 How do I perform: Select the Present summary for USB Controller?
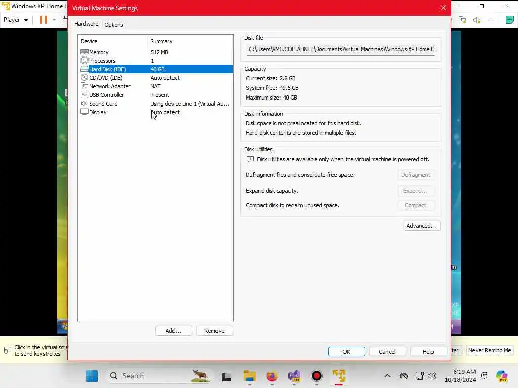pyautogui.click(x=159, y=95)
